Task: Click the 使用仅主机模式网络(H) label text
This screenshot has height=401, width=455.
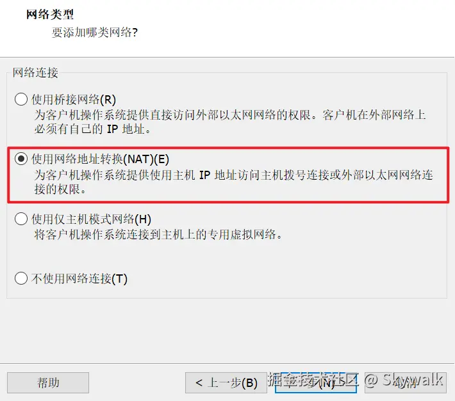Action: pyautogui.click(x=91, y=219)
